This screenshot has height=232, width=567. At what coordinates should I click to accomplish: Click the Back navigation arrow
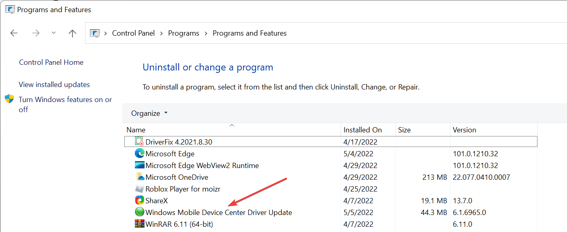14,33
